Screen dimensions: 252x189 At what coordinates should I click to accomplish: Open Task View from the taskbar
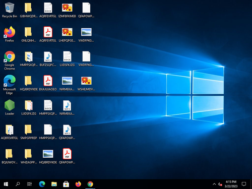(30, 184)
